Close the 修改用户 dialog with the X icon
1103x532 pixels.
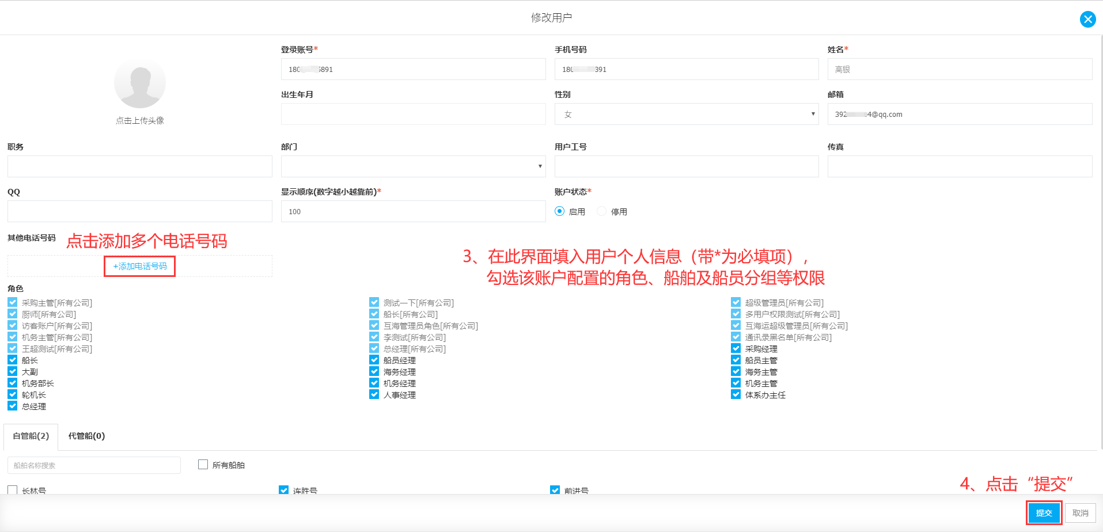(1087, 19)
